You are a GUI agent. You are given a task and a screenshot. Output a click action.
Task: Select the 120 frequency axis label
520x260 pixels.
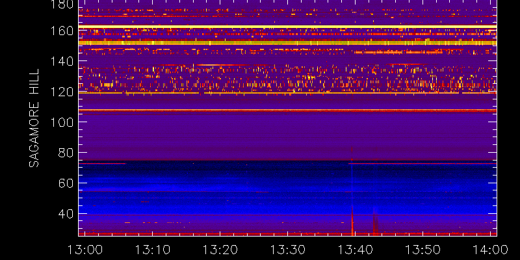point(62,92)
